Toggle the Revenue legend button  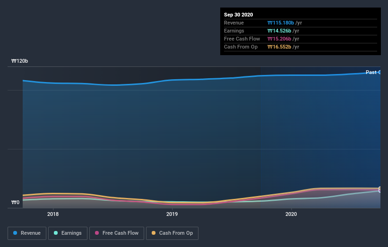(27, 233)
